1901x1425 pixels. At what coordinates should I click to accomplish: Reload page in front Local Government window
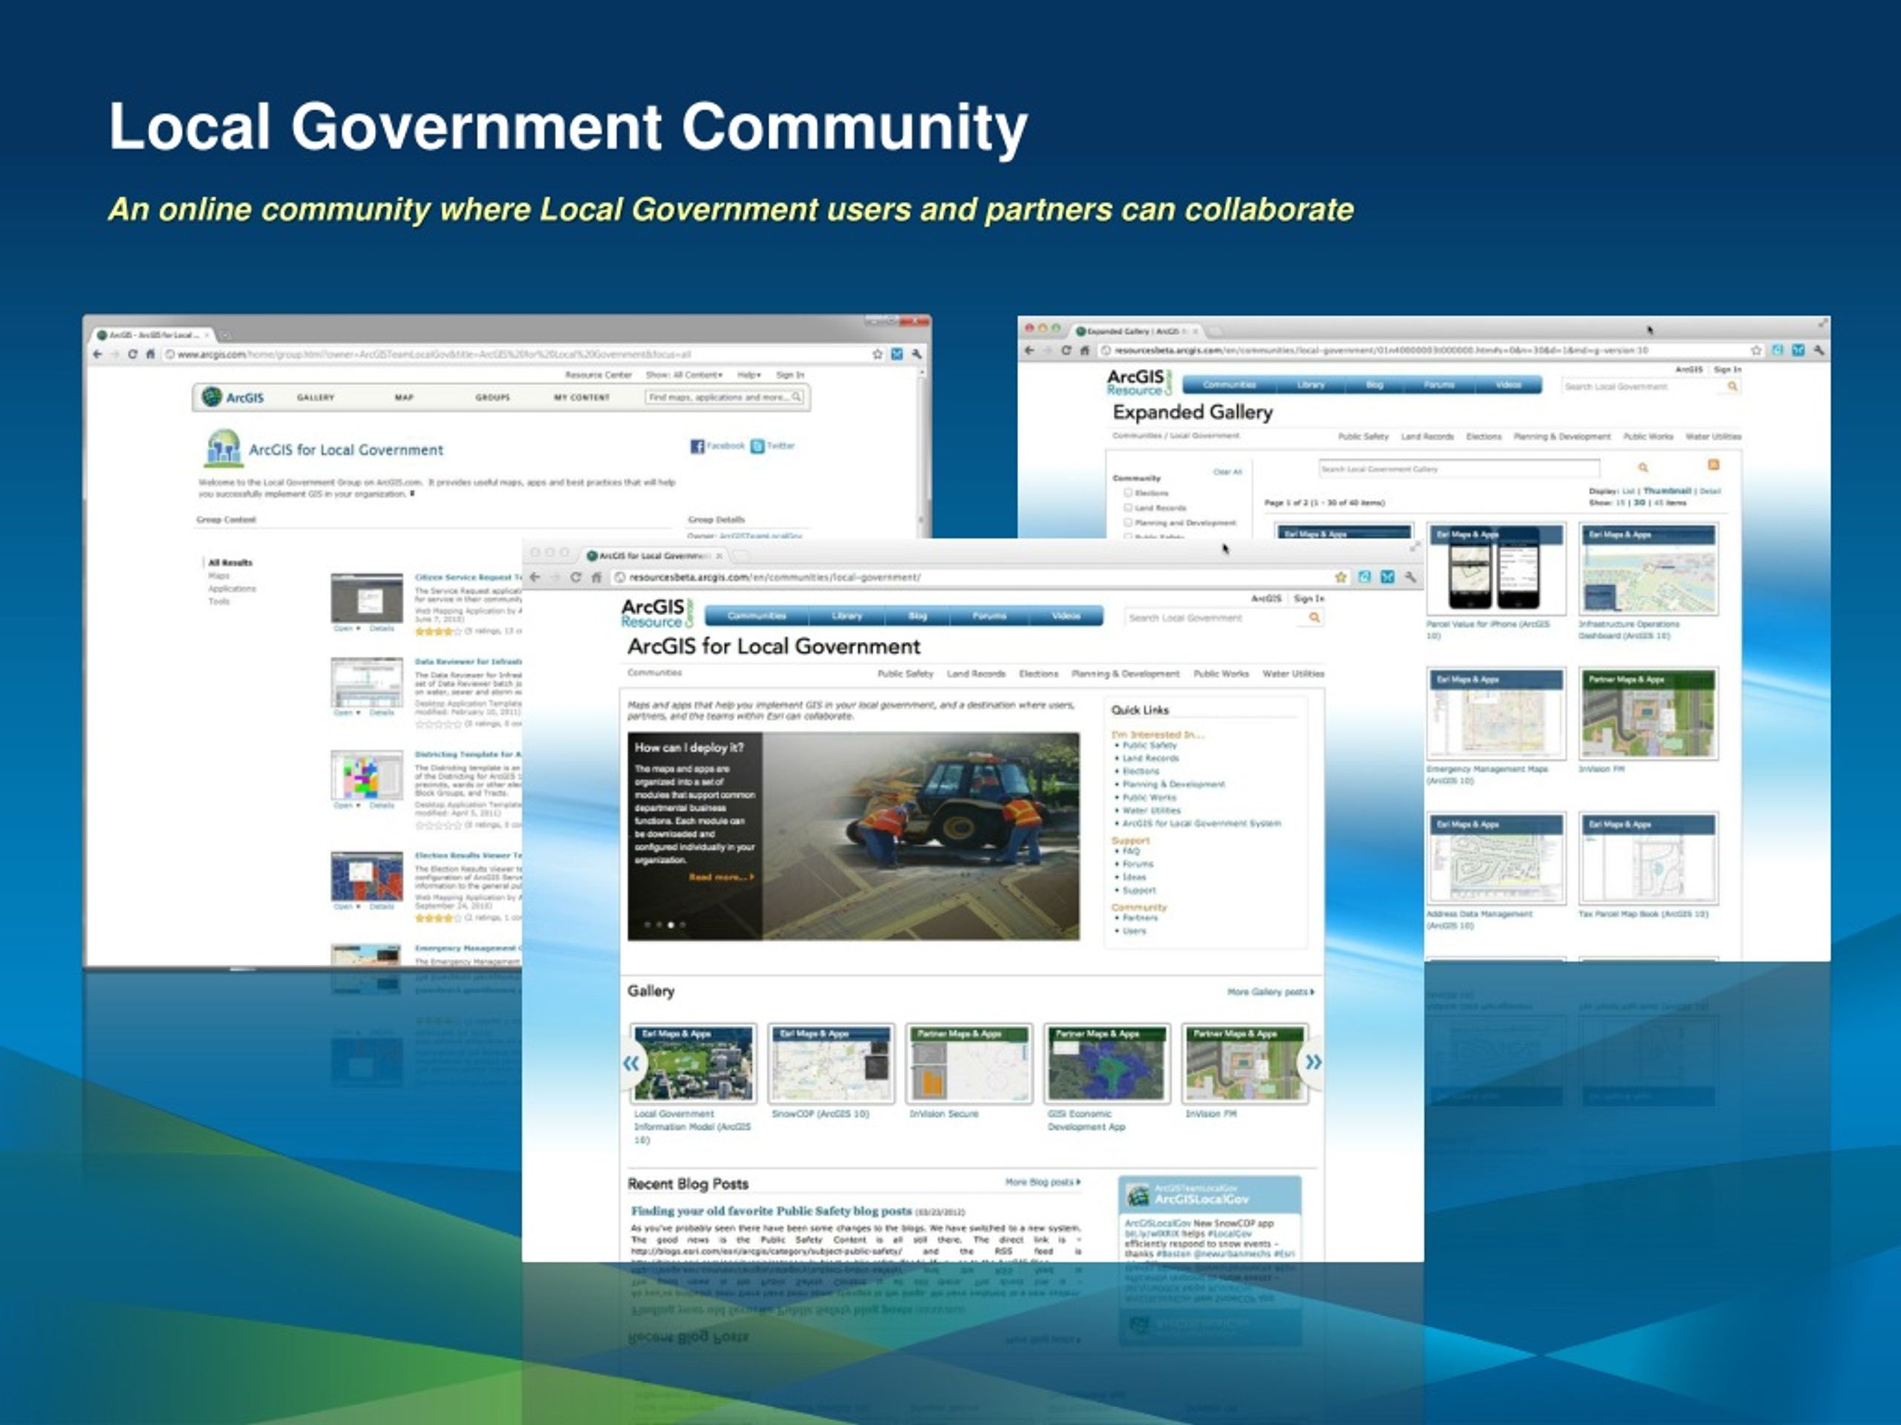(x=575, y=577)
